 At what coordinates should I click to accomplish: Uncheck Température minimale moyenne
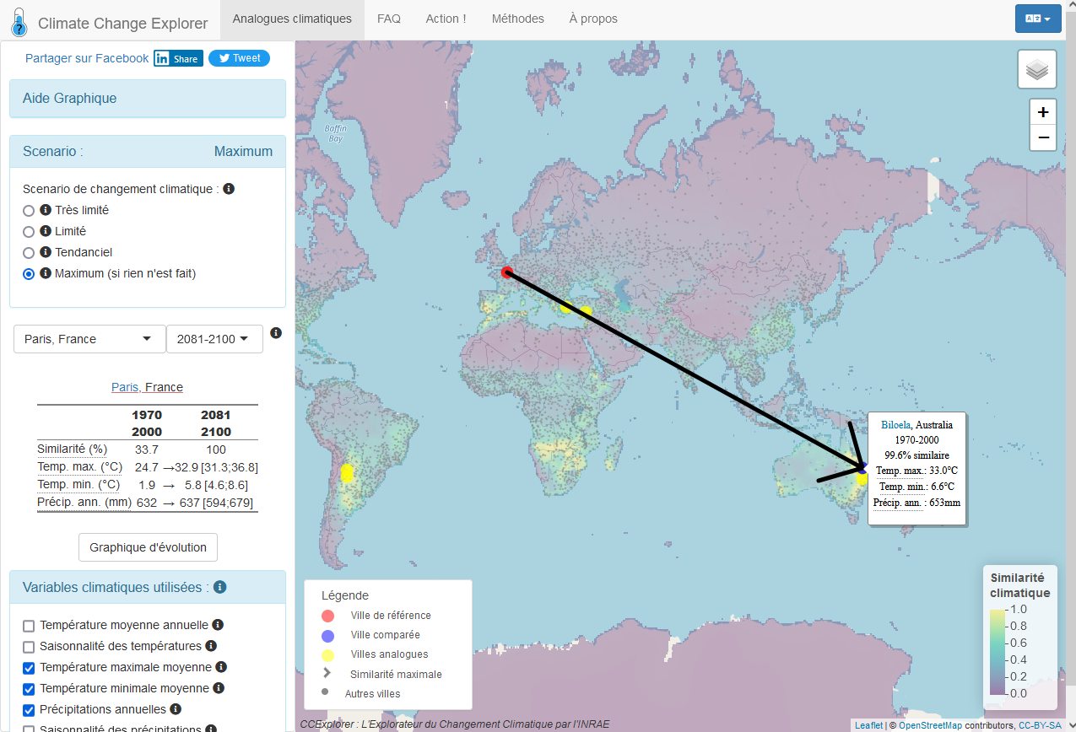[x=29, y=689]
